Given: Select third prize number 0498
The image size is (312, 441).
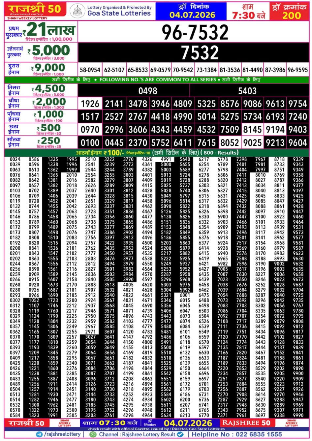Looking at the screenshot, I should [148, 91].
